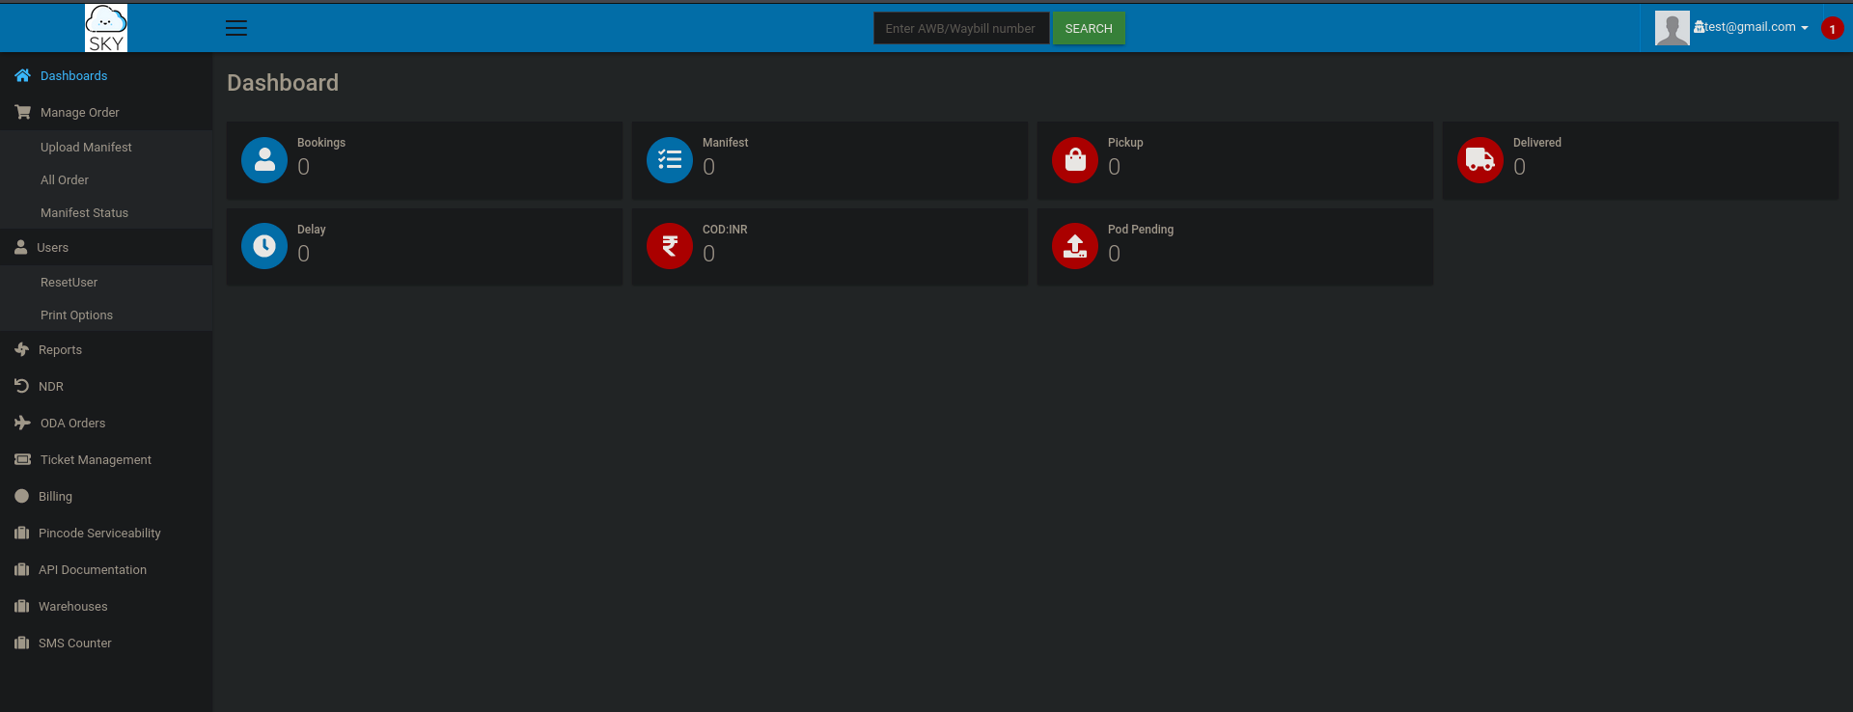Viewport: 1853px width, 712px height.
Task: Go to Dashboards menu item
Action: click(106, 75)
